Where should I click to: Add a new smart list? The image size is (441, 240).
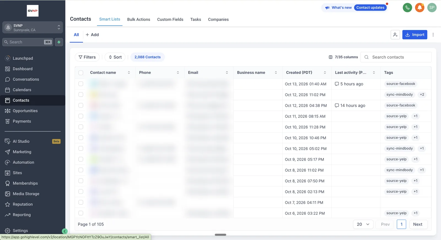click(92, 35)
